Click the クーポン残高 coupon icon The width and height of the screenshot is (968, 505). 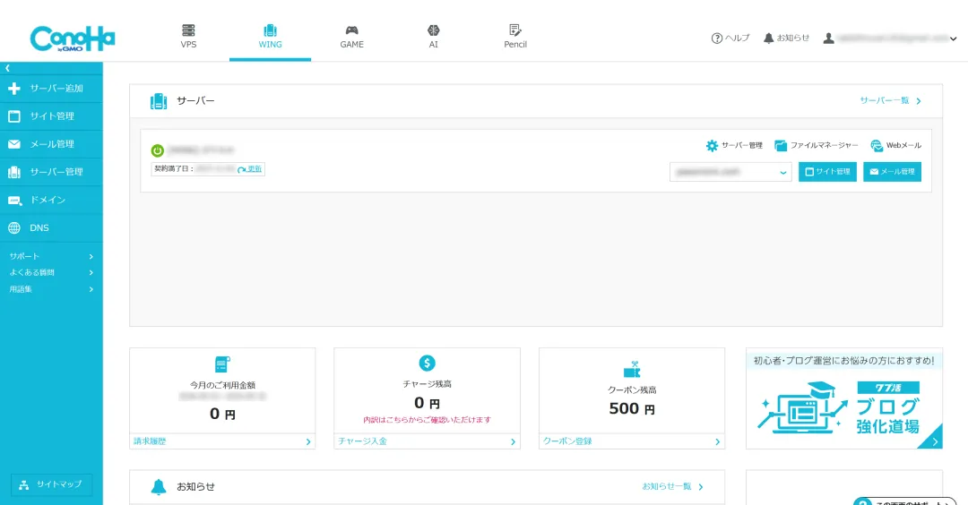[632, 369]
